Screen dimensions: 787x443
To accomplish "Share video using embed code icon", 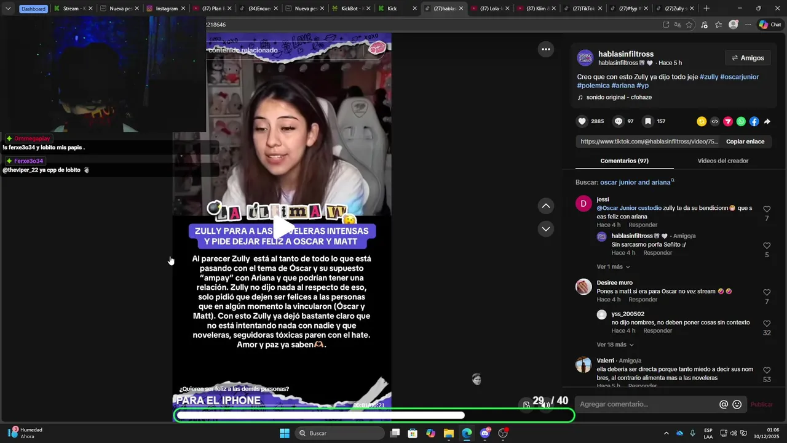I will pyautogui.click(x=714, y=121).
